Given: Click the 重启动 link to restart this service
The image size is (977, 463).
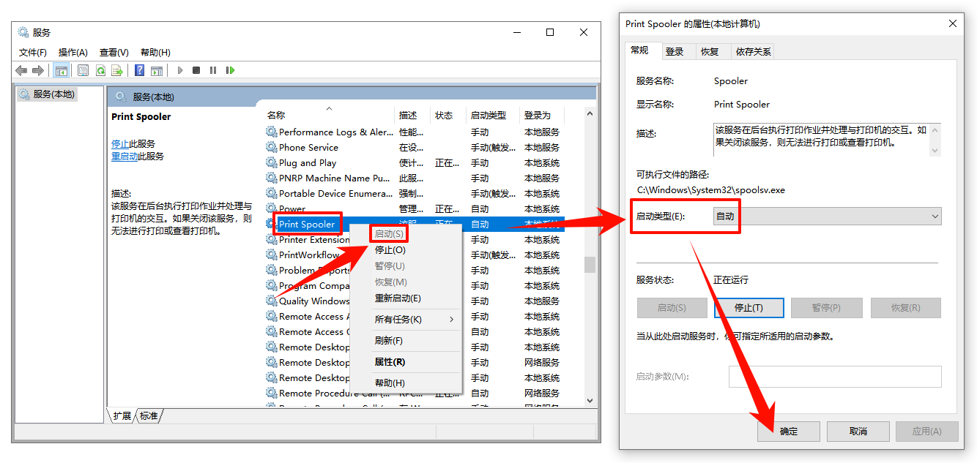Looking at the screenshot, I should [125, 157].
